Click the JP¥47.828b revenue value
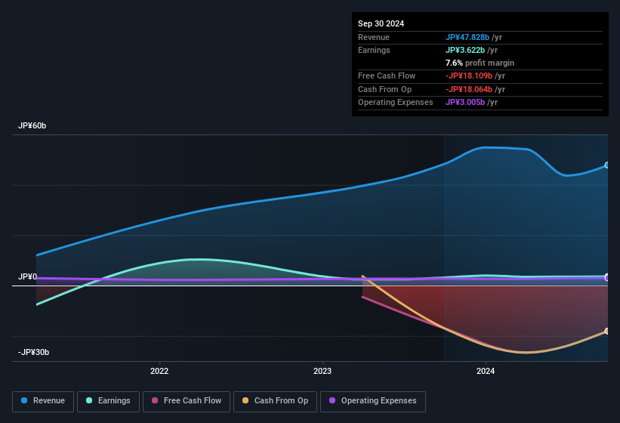The image size is (620, 423). 467,37
